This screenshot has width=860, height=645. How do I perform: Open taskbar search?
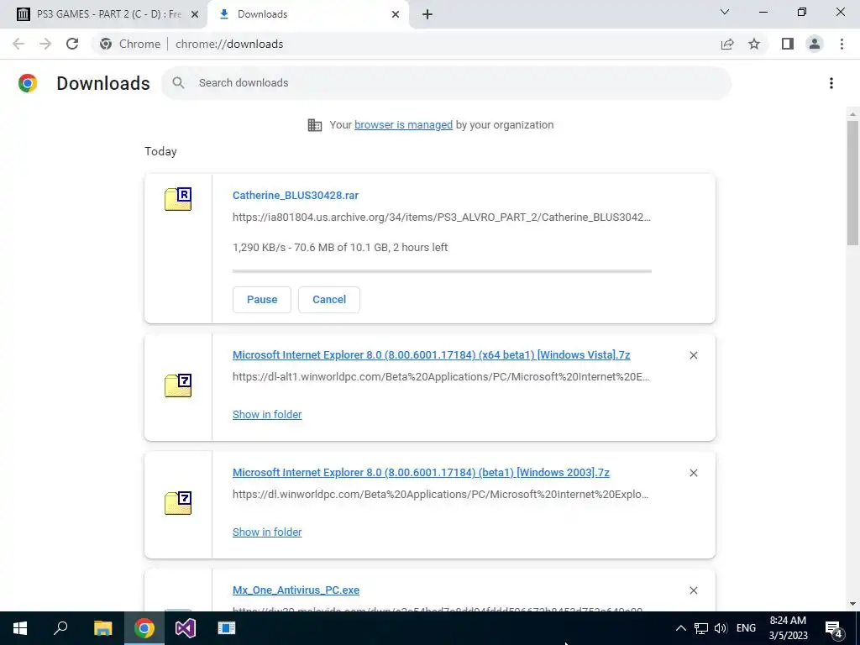pos(60,628)
